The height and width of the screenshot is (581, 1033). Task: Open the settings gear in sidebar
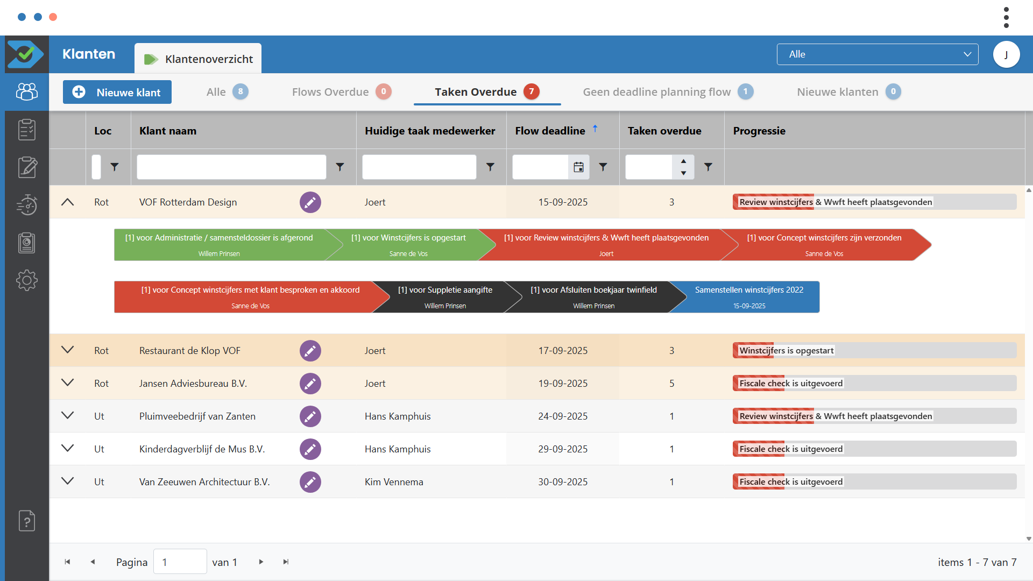pos(26,280)
